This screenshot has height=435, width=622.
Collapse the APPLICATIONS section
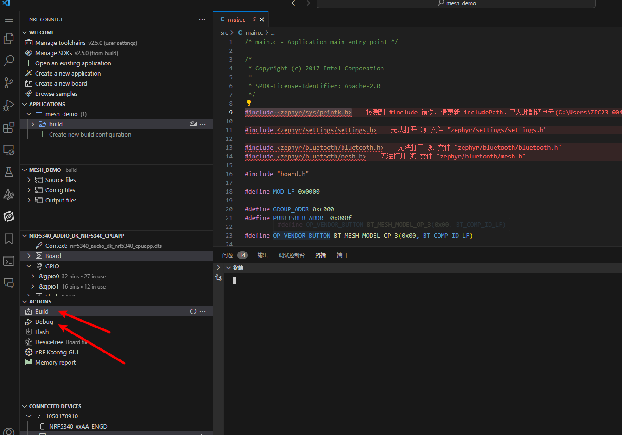(x=25, y=104)
